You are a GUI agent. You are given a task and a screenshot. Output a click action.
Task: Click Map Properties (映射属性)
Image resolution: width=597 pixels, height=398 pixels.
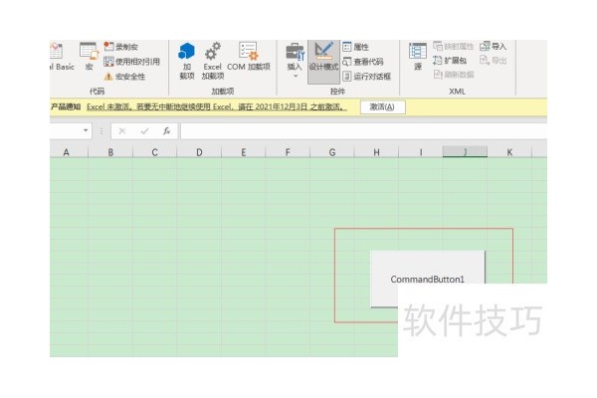454,47
